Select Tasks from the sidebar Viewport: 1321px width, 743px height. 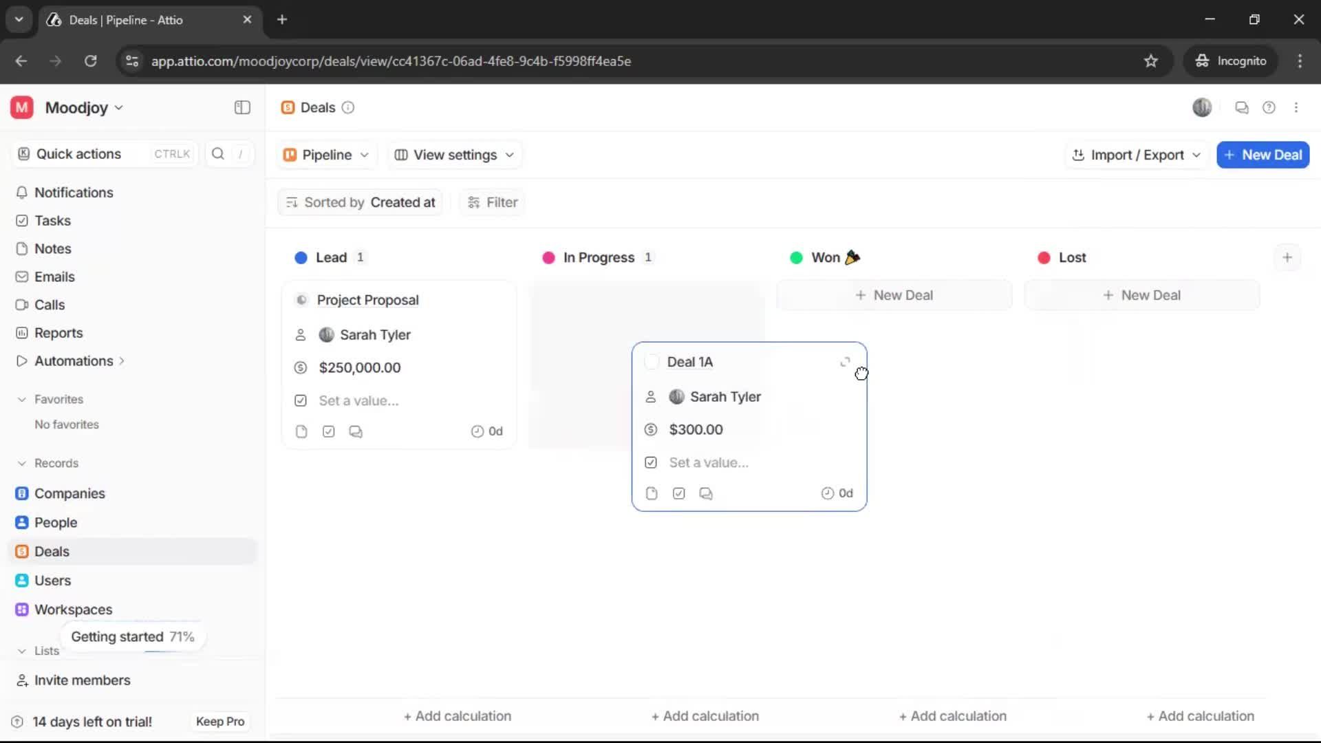[52, 221]
